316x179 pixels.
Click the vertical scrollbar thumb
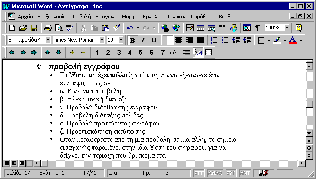point(309,104)
